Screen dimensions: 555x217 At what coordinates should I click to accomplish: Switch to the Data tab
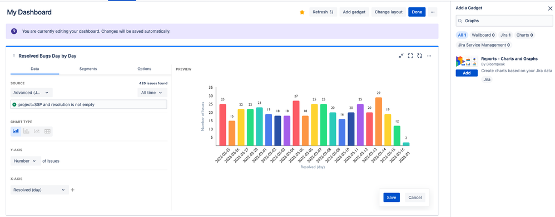tap(34, 69)
